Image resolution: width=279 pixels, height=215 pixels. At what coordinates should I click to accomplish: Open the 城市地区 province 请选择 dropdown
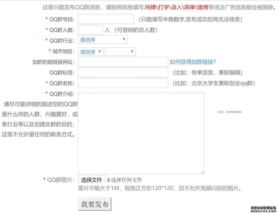tap(91, 52)
